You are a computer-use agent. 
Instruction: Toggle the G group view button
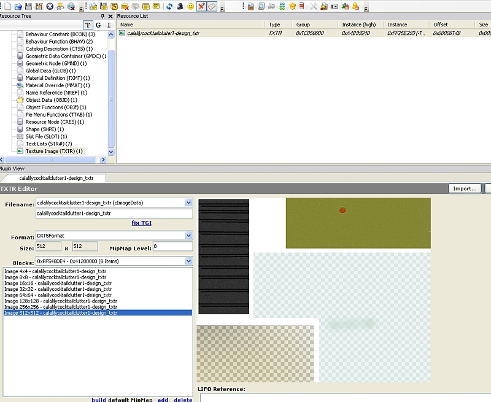(99, 25)
